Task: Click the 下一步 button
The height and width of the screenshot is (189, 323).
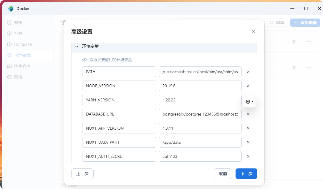Action: pos(246,174)
